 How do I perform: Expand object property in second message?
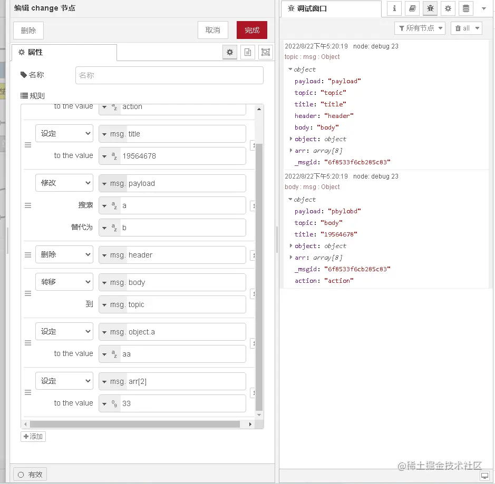(291, 245)
